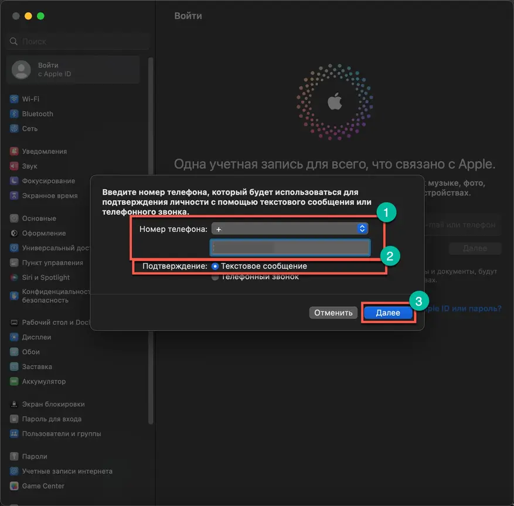Select Экран блокировки sidebar label

click(x=53, y=404)
